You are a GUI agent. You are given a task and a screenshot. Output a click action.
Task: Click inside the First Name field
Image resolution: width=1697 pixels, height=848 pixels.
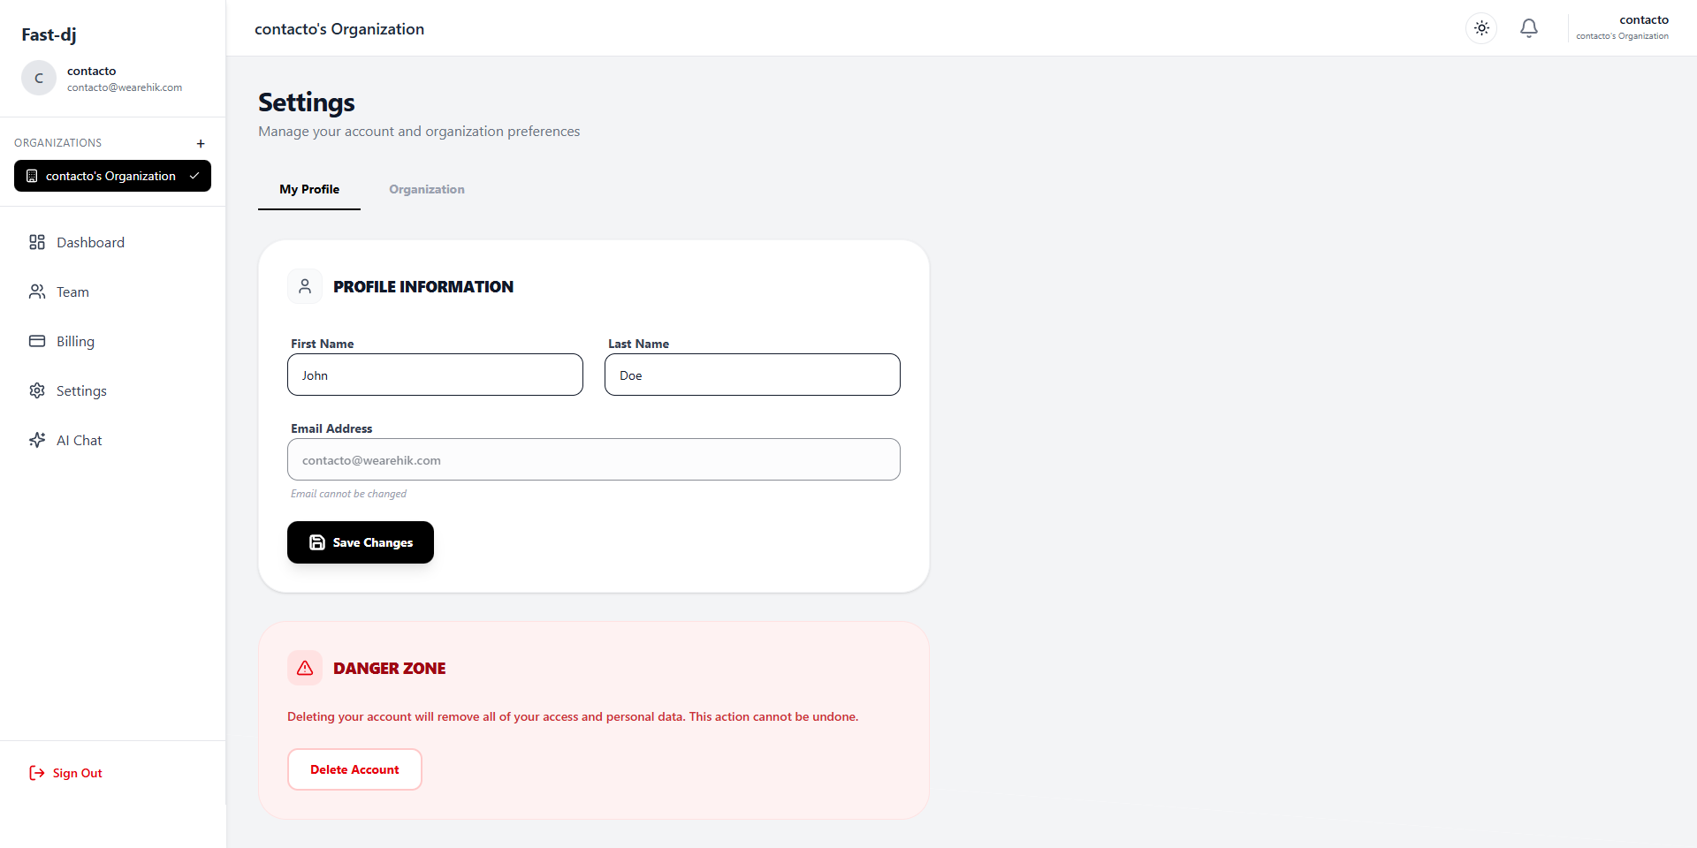pos(434,375)
